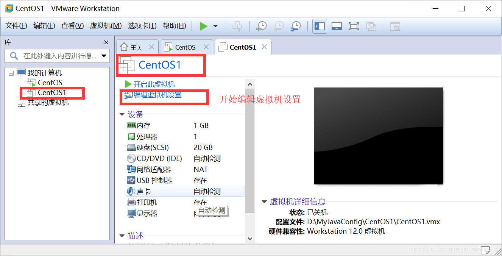Click the Unity mode toolbar icon

tap(371, 26)
